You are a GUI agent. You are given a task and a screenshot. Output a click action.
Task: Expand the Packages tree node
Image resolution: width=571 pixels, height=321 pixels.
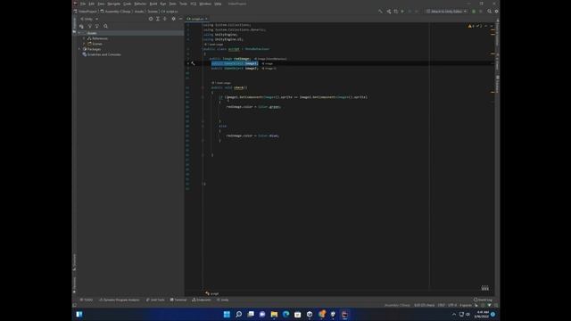click(79, 49)
